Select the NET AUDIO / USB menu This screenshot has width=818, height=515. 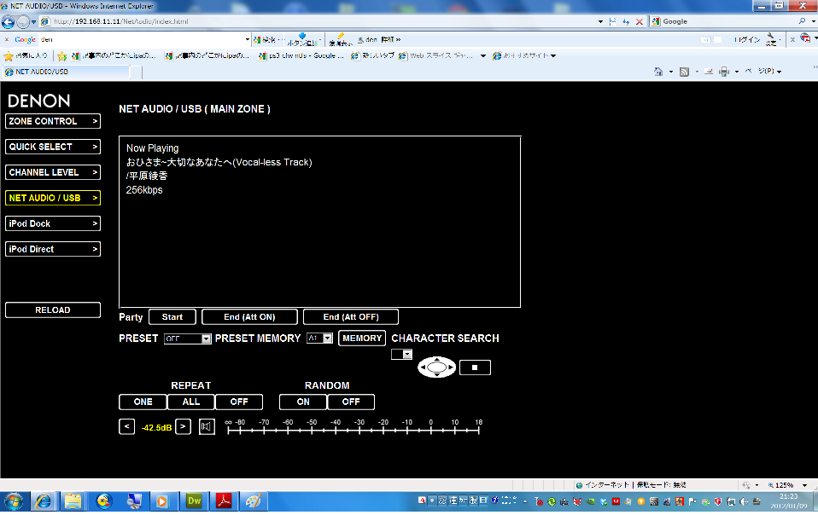pyautogui.click(x=53, y=198)
